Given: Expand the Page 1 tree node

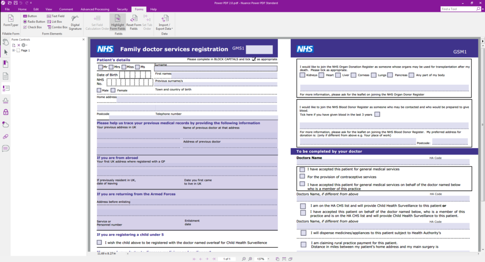Looking at the screenshot, I should (x=13, y=50).
